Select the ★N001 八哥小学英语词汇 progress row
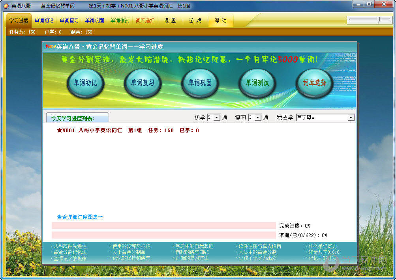This screenshot has width=396, height=280. [128, 131]
